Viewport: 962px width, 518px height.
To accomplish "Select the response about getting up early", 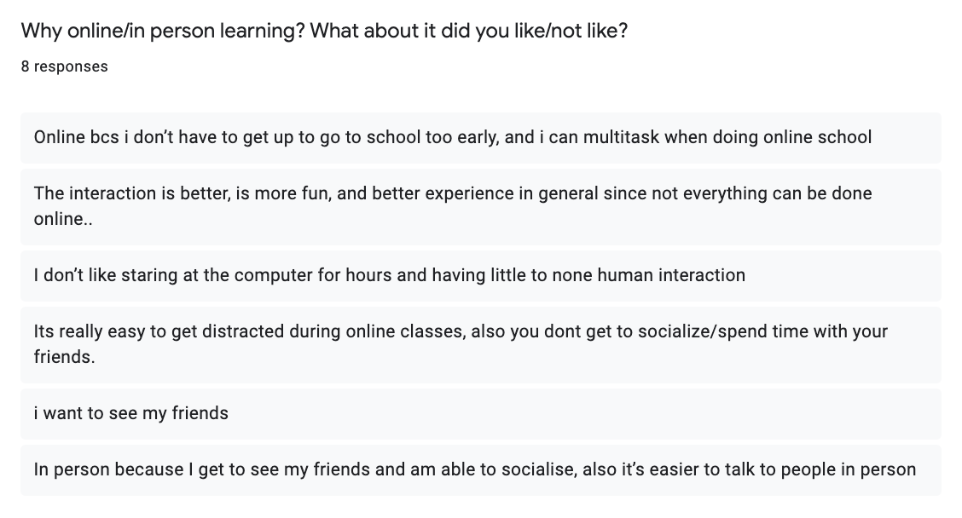I will pos(452,137).
